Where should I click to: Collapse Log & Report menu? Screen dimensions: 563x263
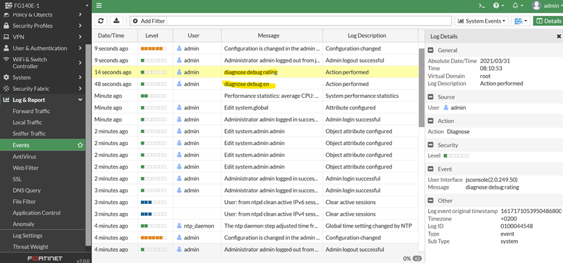[x=42, y=100]
